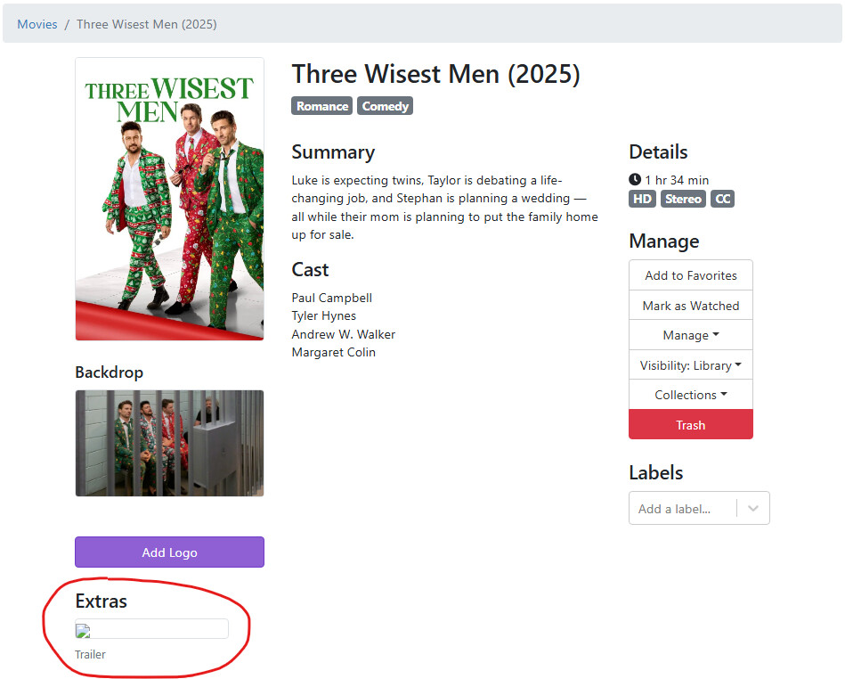Open Margaret Colin cast entry

[x=334, y=352]
